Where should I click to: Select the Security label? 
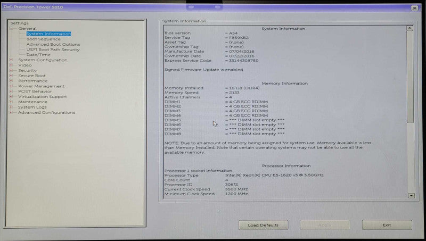(x=27, y=70)
